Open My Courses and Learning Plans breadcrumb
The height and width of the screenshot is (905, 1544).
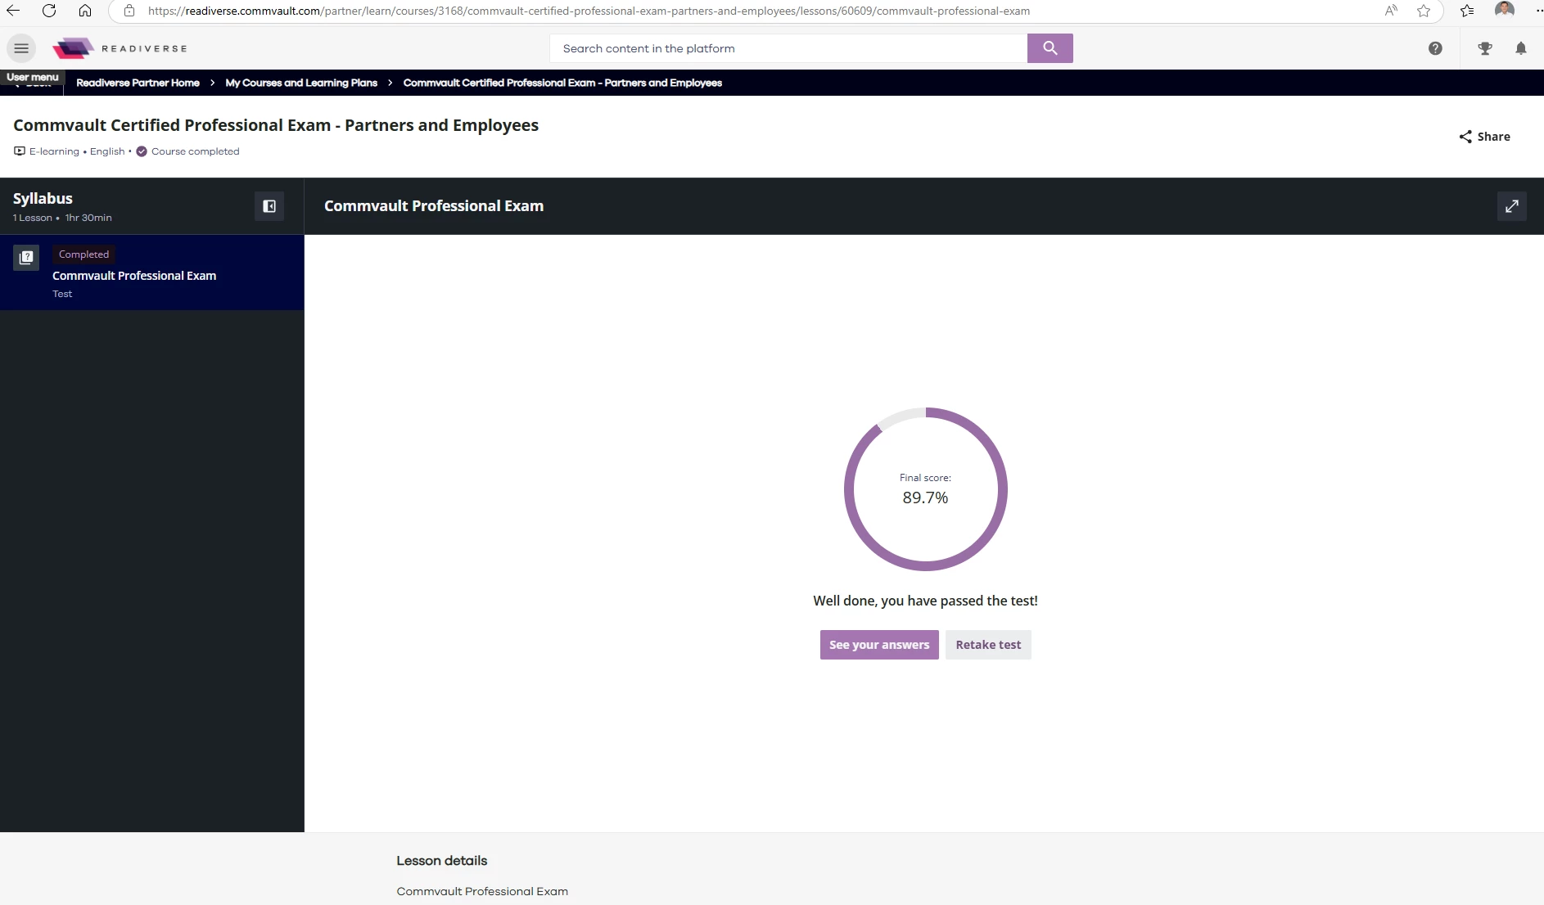click(x=301, y=83)
